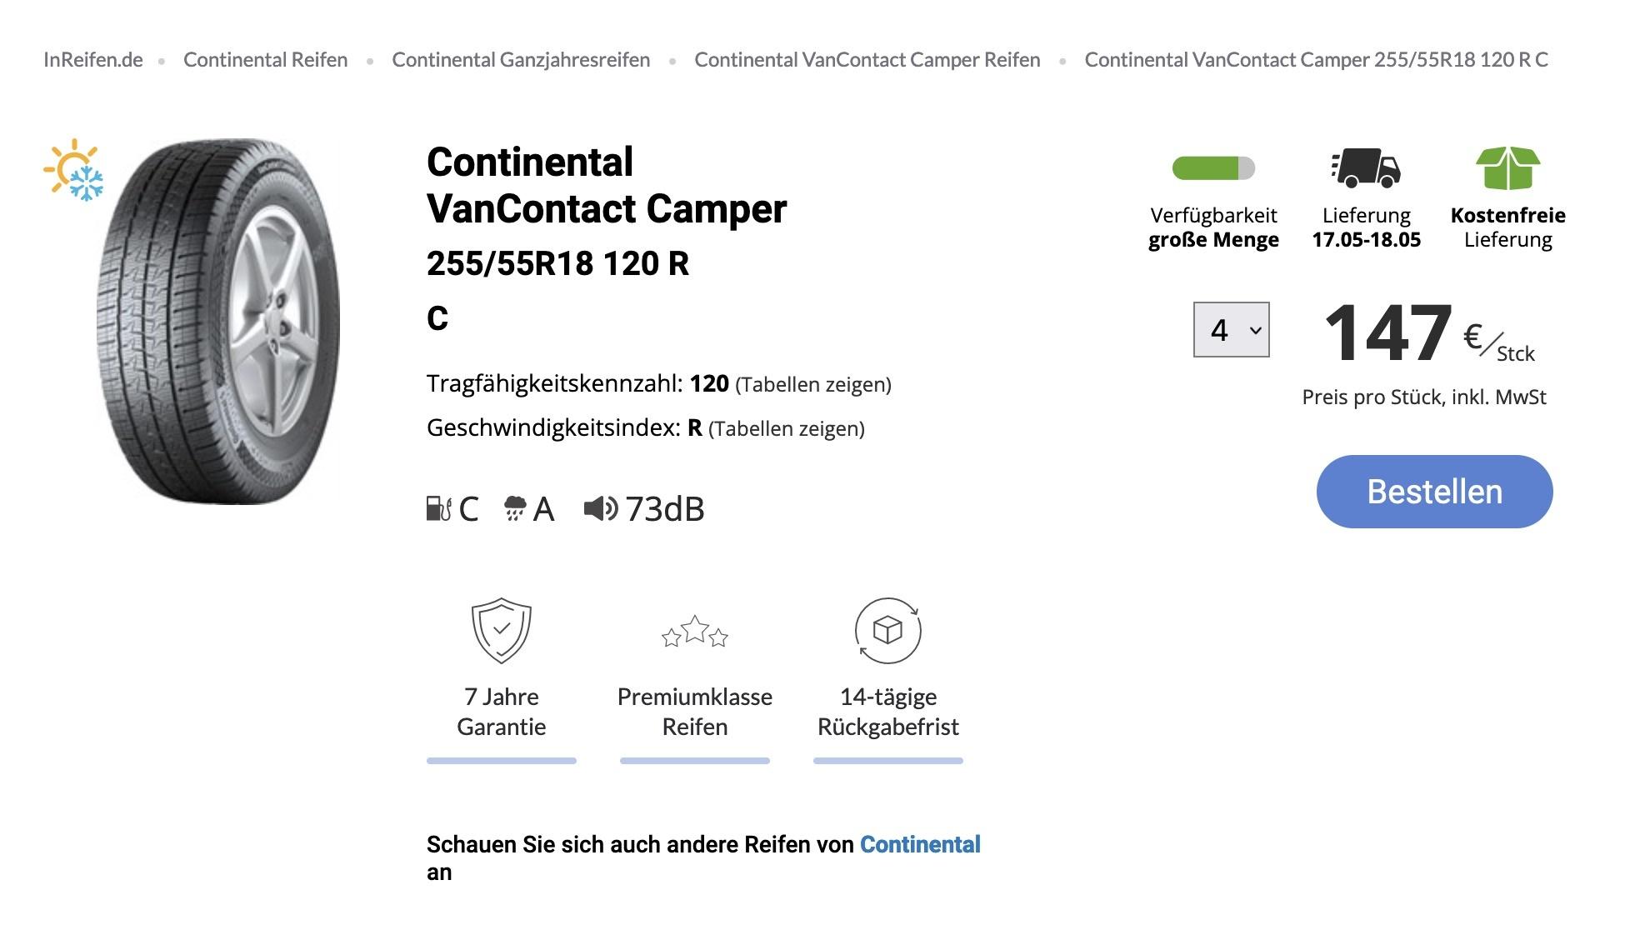Click the delivery truck icon
1625x930 pixels.
[x=1365, y=167]
